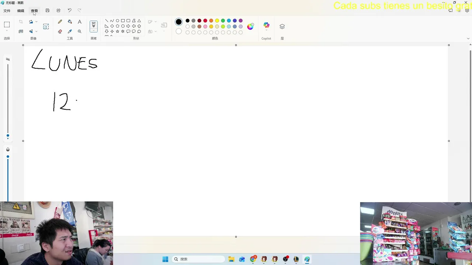
Task: Open File Explorer from taskbar
Action: 231,259
